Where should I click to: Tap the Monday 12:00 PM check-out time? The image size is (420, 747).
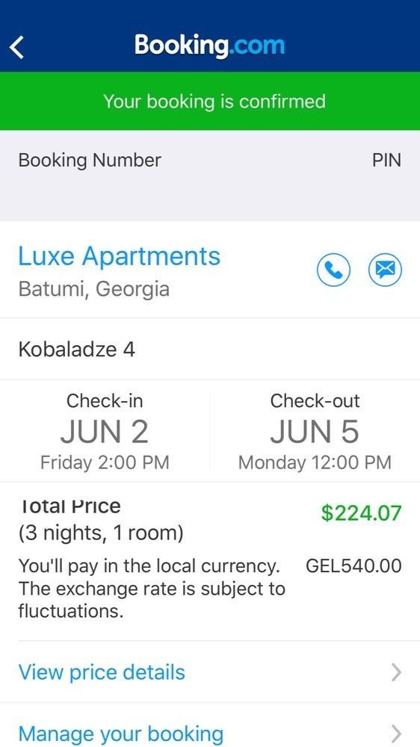click(x=315, y=462)
